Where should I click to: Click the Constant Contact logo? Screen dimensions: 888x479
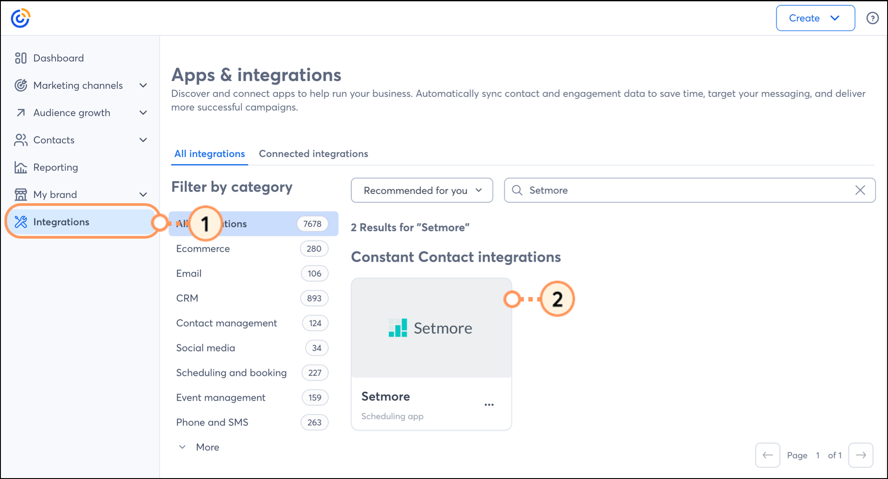20,18
